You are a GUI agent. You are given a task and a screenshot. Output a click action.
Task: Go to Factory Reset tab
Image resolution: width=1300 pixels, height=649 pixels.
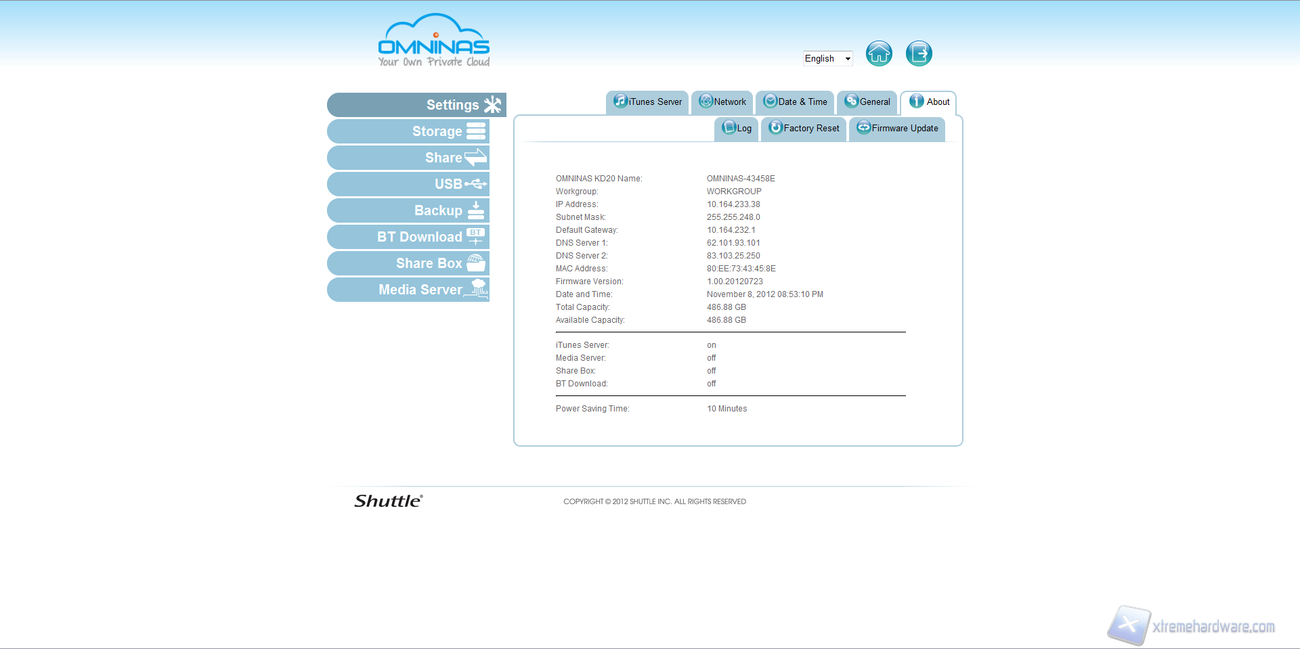coord(804,129)
